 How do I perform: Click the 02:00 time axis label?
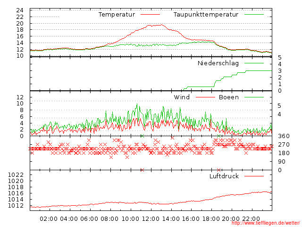[49, 218]
